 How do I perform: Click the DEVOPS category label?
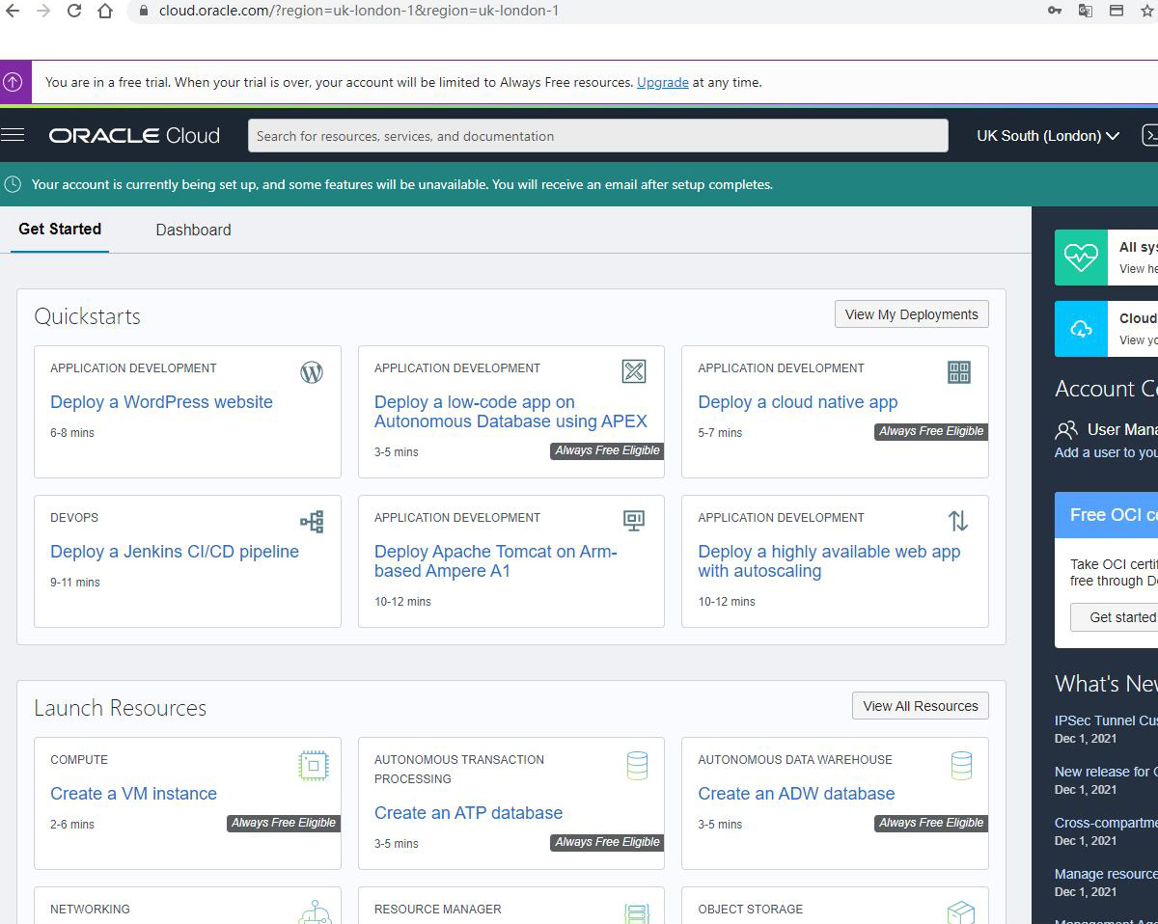74,518
